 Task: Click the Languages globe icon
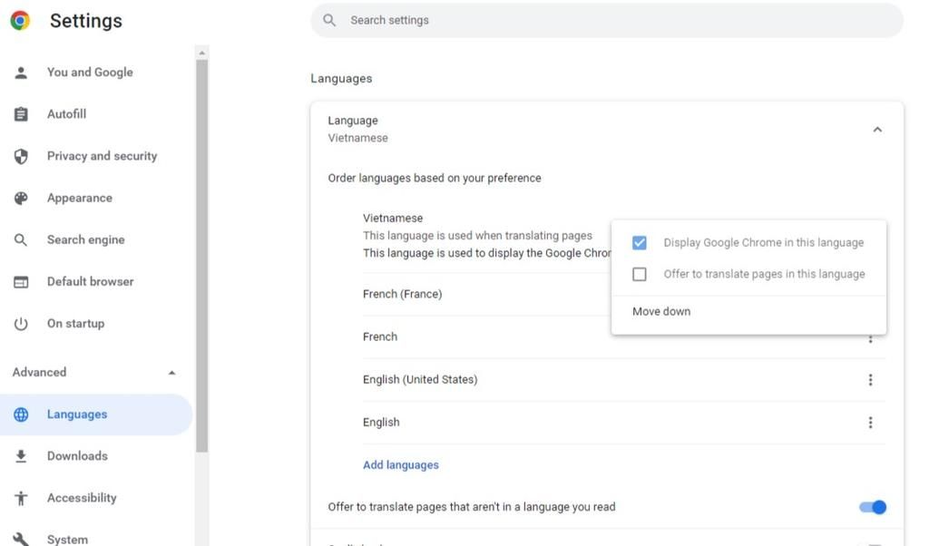point(21,414)
